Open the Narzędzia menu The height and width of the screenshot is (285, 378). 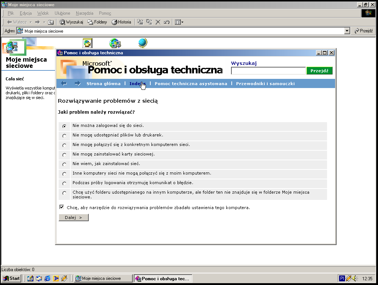point(84,13)
